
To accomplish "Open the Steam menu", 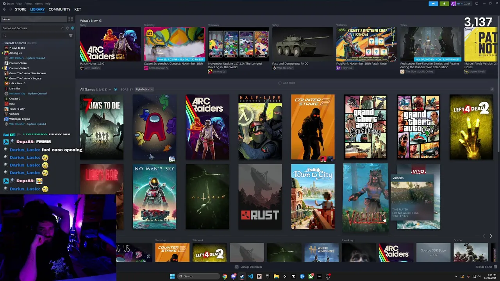I will (x=10, y=4).
